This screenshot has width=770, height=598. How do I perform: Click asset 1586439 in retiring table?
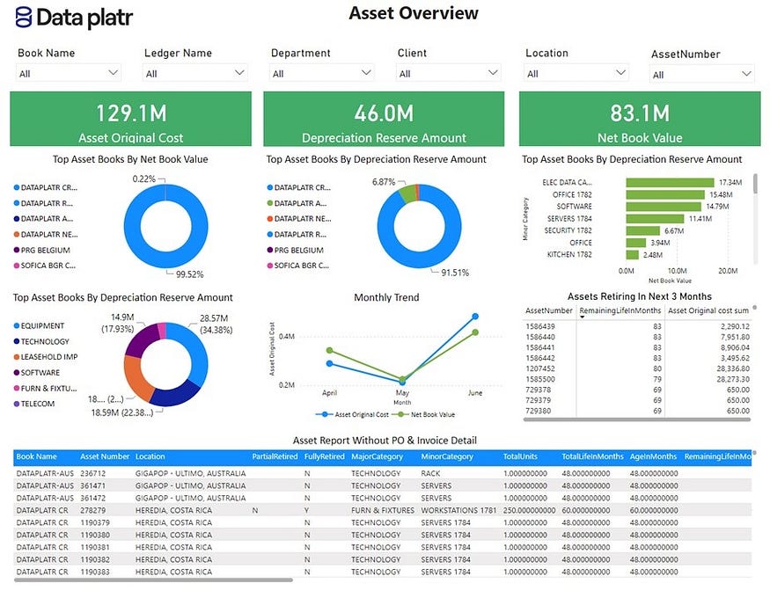click(540, 326)
